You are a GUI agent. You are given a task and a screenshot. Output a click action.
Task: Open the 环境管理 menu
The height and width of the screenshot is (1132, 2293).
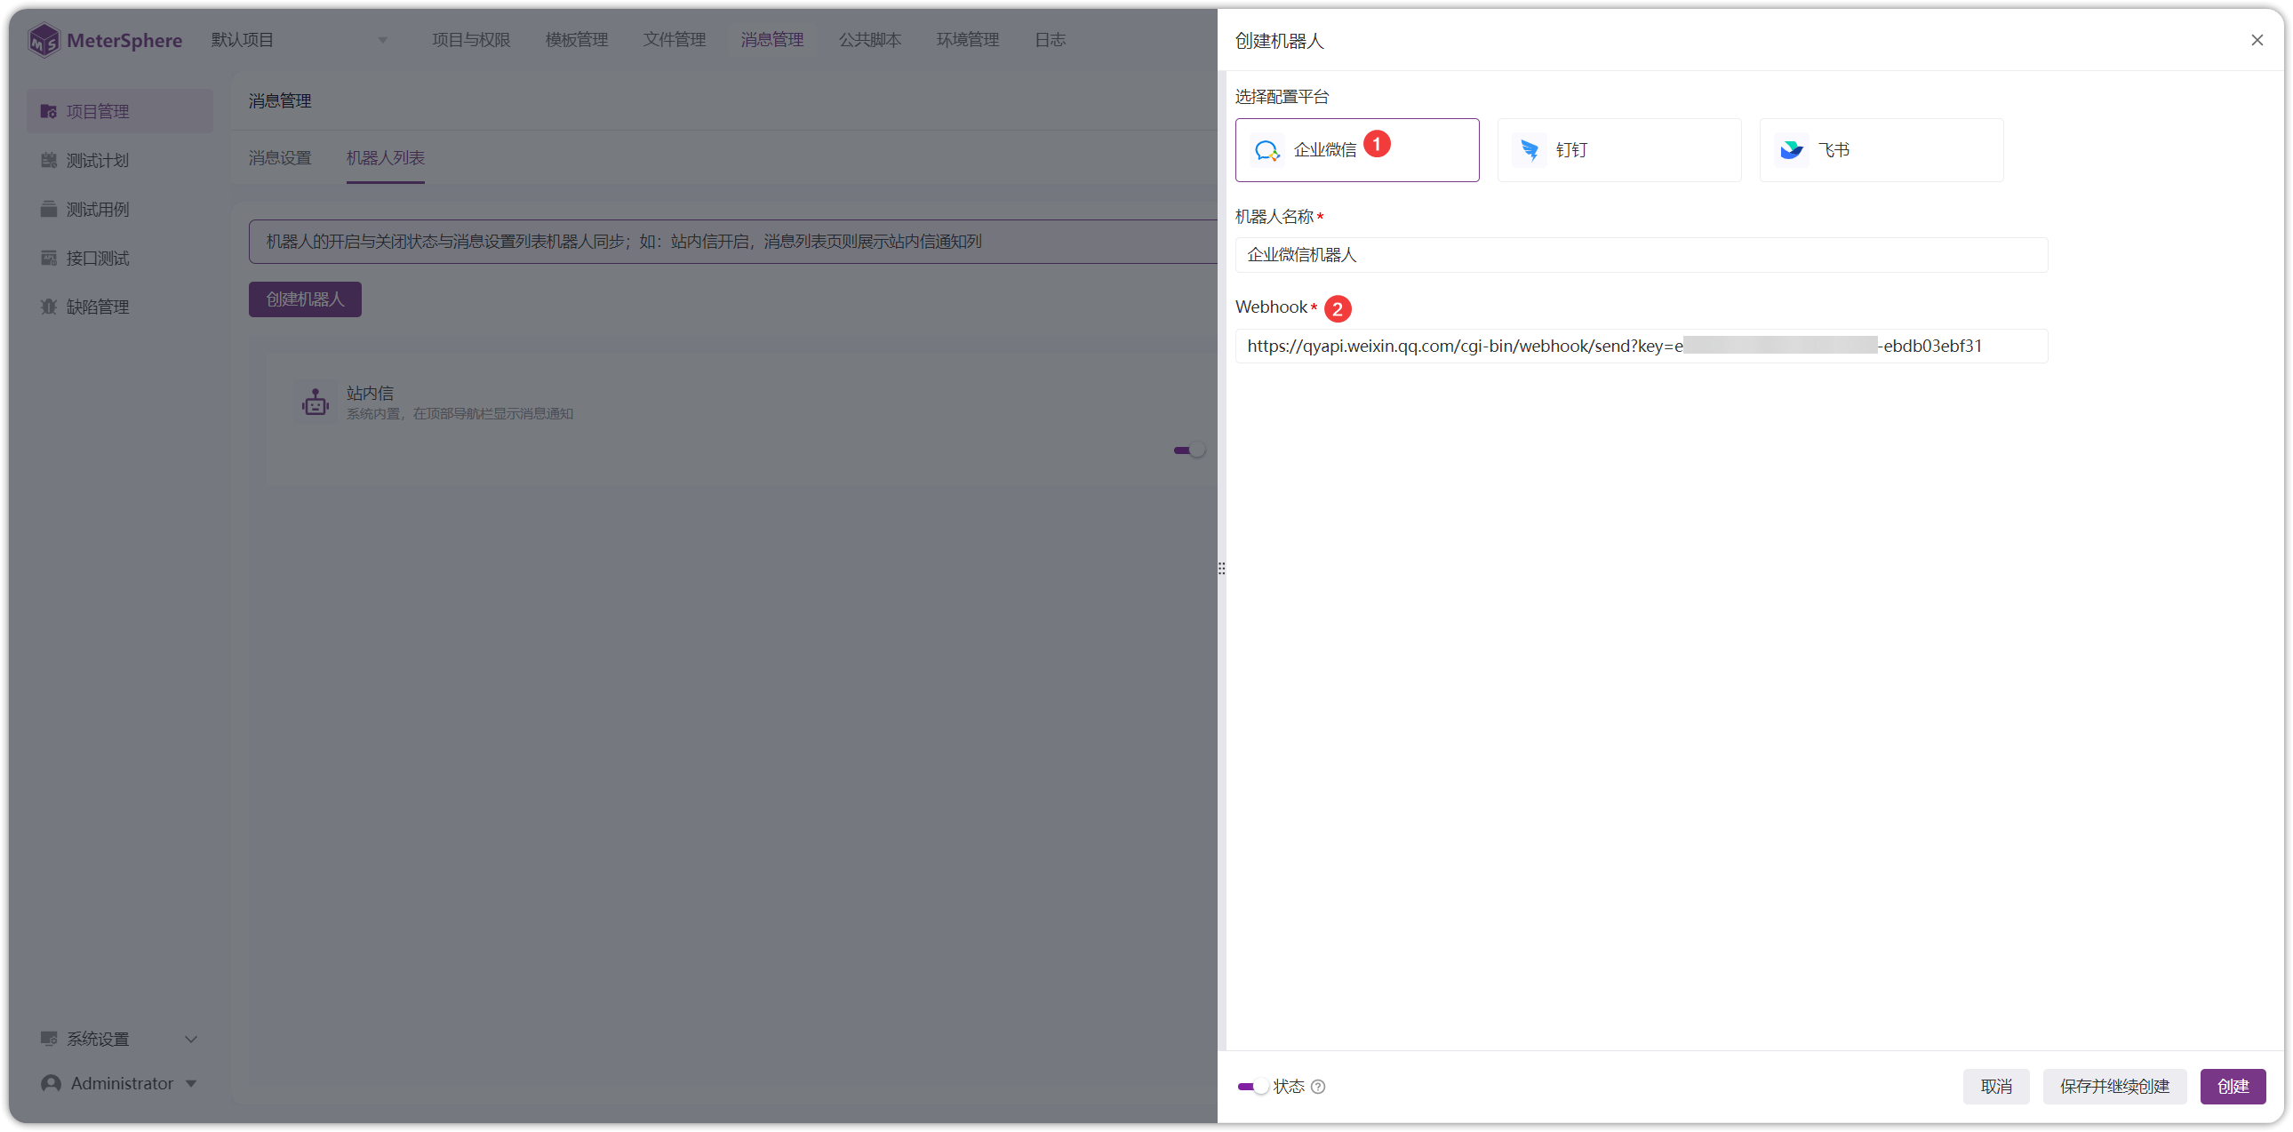(x=968, y=40)
